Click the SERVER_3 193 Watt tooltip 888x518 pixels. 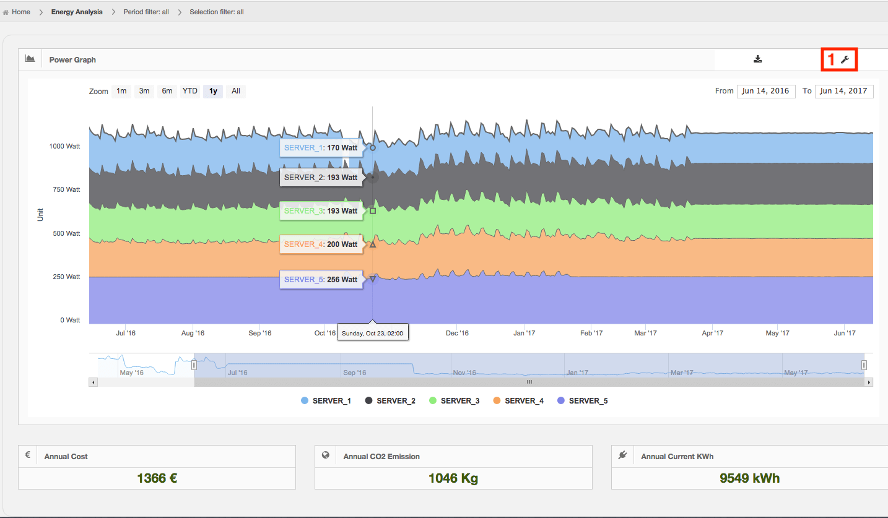[x=321, y=211]
